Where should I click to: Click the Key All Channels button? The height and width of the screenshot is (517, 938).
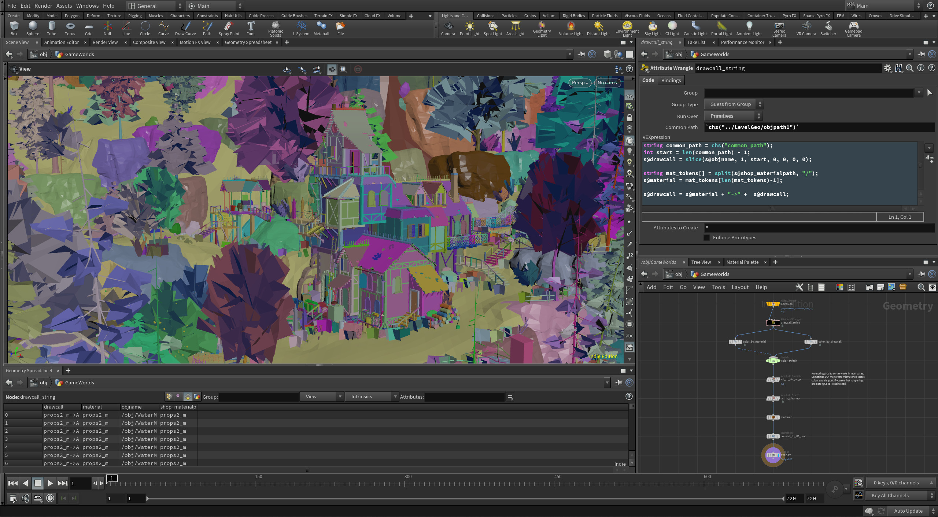tap(890, 496)
